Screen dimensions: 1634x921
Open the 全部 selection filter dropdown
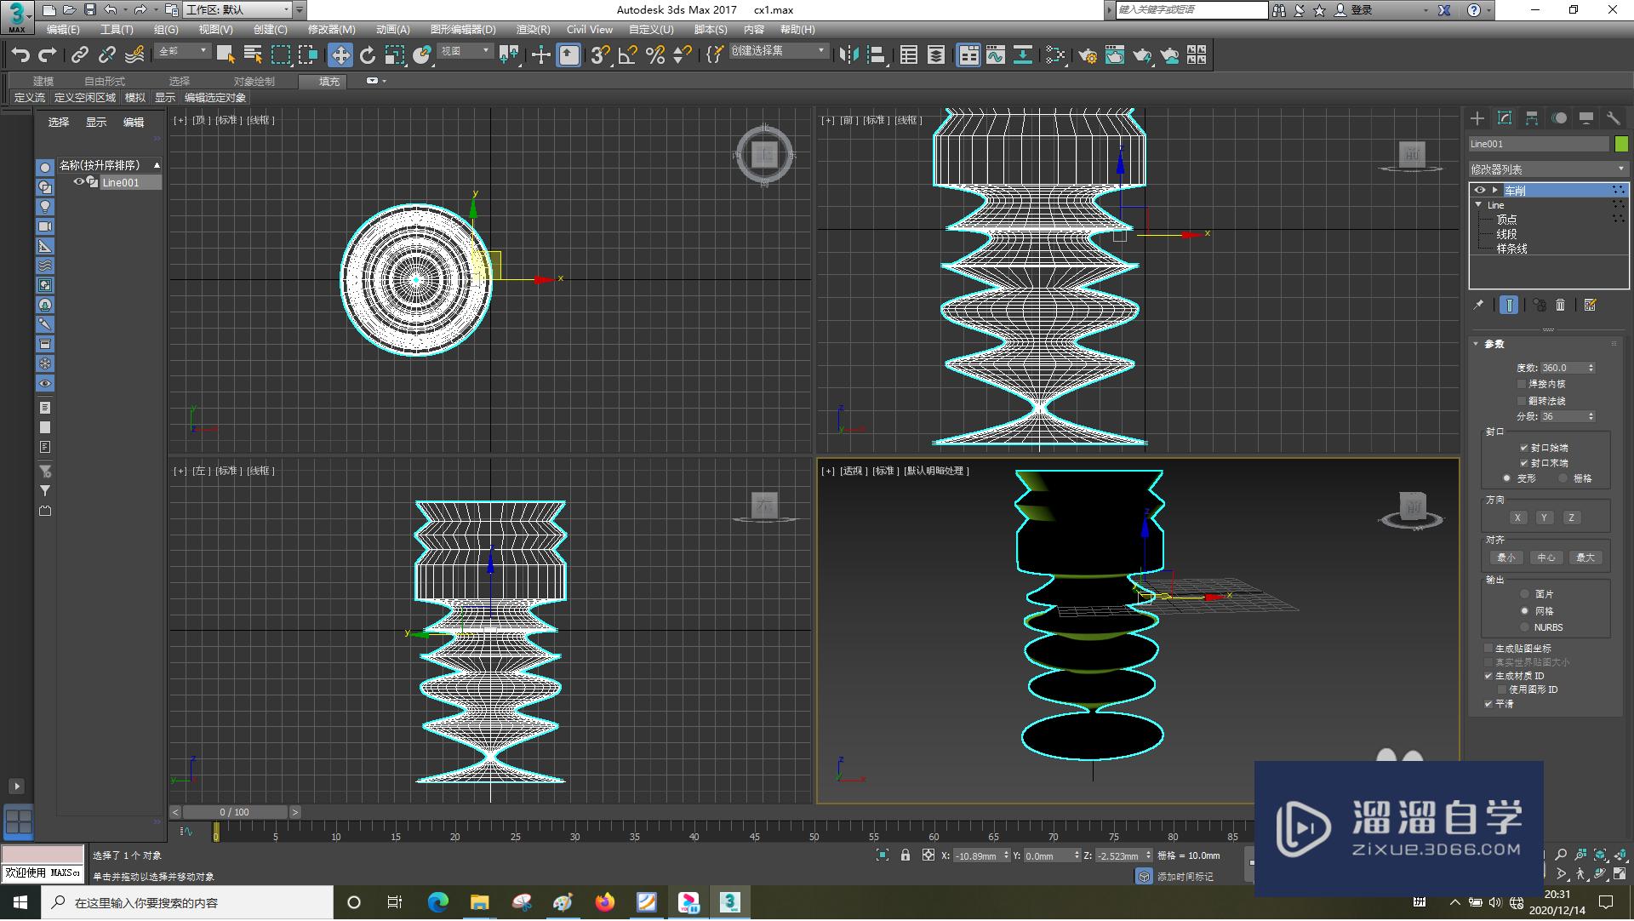tap(182, 52)
